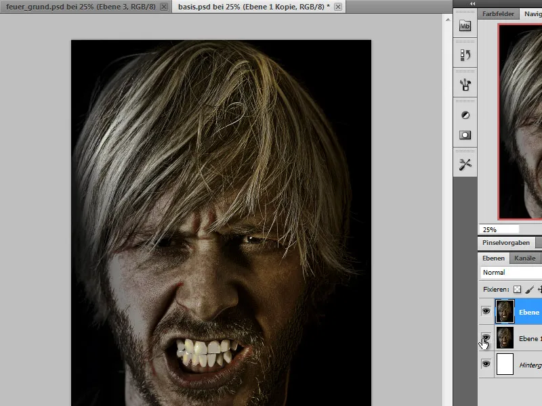Select the highlighted Ebene layer name
This screenshot has height=406, width=542.
529,311
